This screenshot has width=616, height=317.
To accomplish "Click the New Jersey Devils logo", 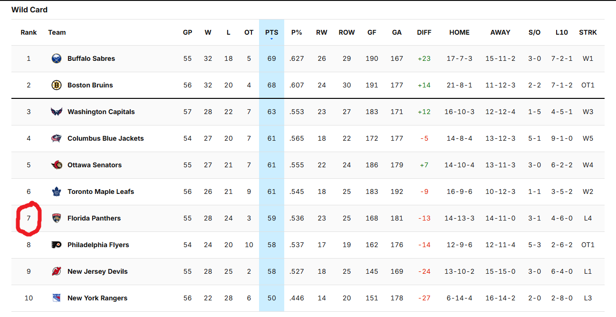I will (57, 271).
